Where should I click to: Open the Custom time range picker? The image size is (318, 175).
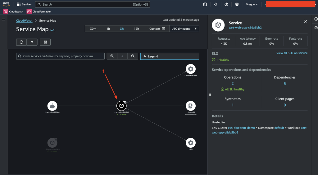[x=157, y=29]
